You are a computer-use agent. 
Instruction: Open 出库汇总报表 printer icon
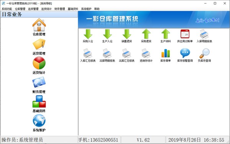point(127,53)
